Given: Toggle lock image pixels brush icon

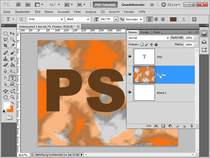Looking at the screenshot, I should coord(147,45).
